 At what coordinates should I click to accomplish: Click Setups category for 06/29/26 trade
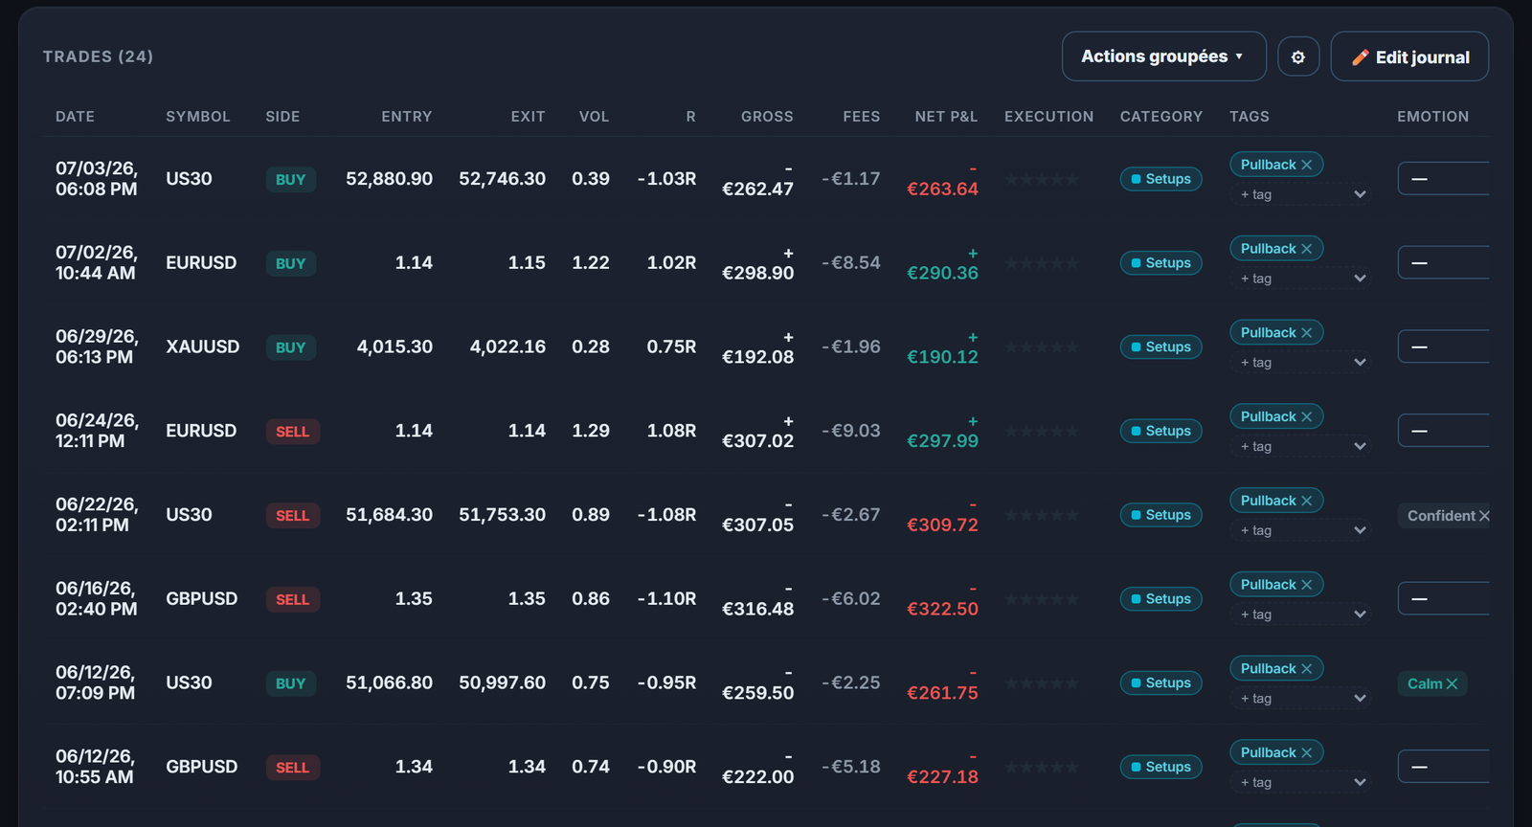pyautogui.click(x=1160, y=347)
